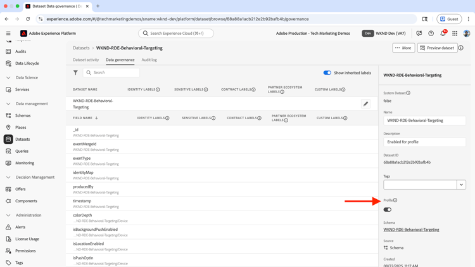Open the WKND-RDE-Behavioral-Targeting schema link
The image size is (475, 267).
[x=411, y=230]
